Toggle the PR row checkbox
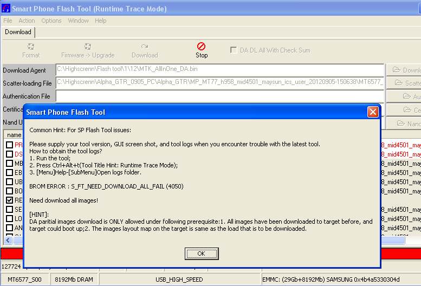The width and height of the screenshot is (421, 286). [x=9, y=145]
